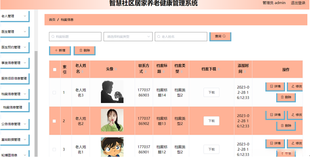The height and width of the screenshot is (158, 310).
Task: Focus the 老人姓名 search input
Action: [x=181, y=37]
